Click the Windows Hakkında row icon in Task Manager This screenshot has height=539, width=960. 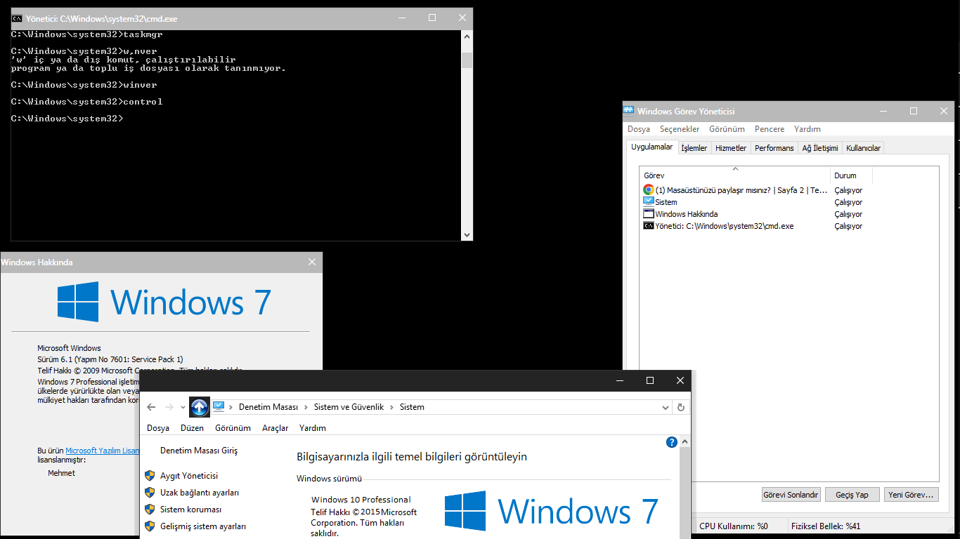click(649, 214)
